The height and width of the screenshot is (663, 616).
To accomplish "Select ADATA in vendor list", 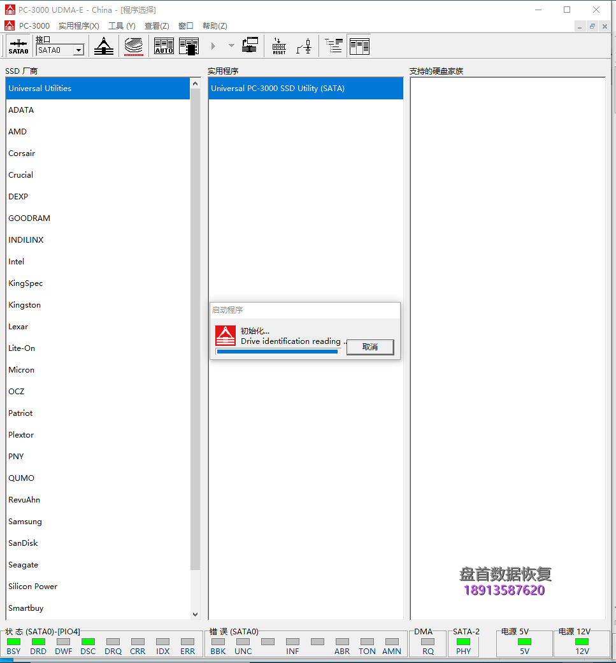I will tap(97, 110).
